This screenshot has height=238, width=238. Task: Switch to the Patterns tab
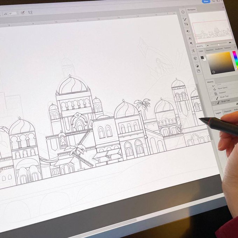pyautogui.click(x=227, y=48)
